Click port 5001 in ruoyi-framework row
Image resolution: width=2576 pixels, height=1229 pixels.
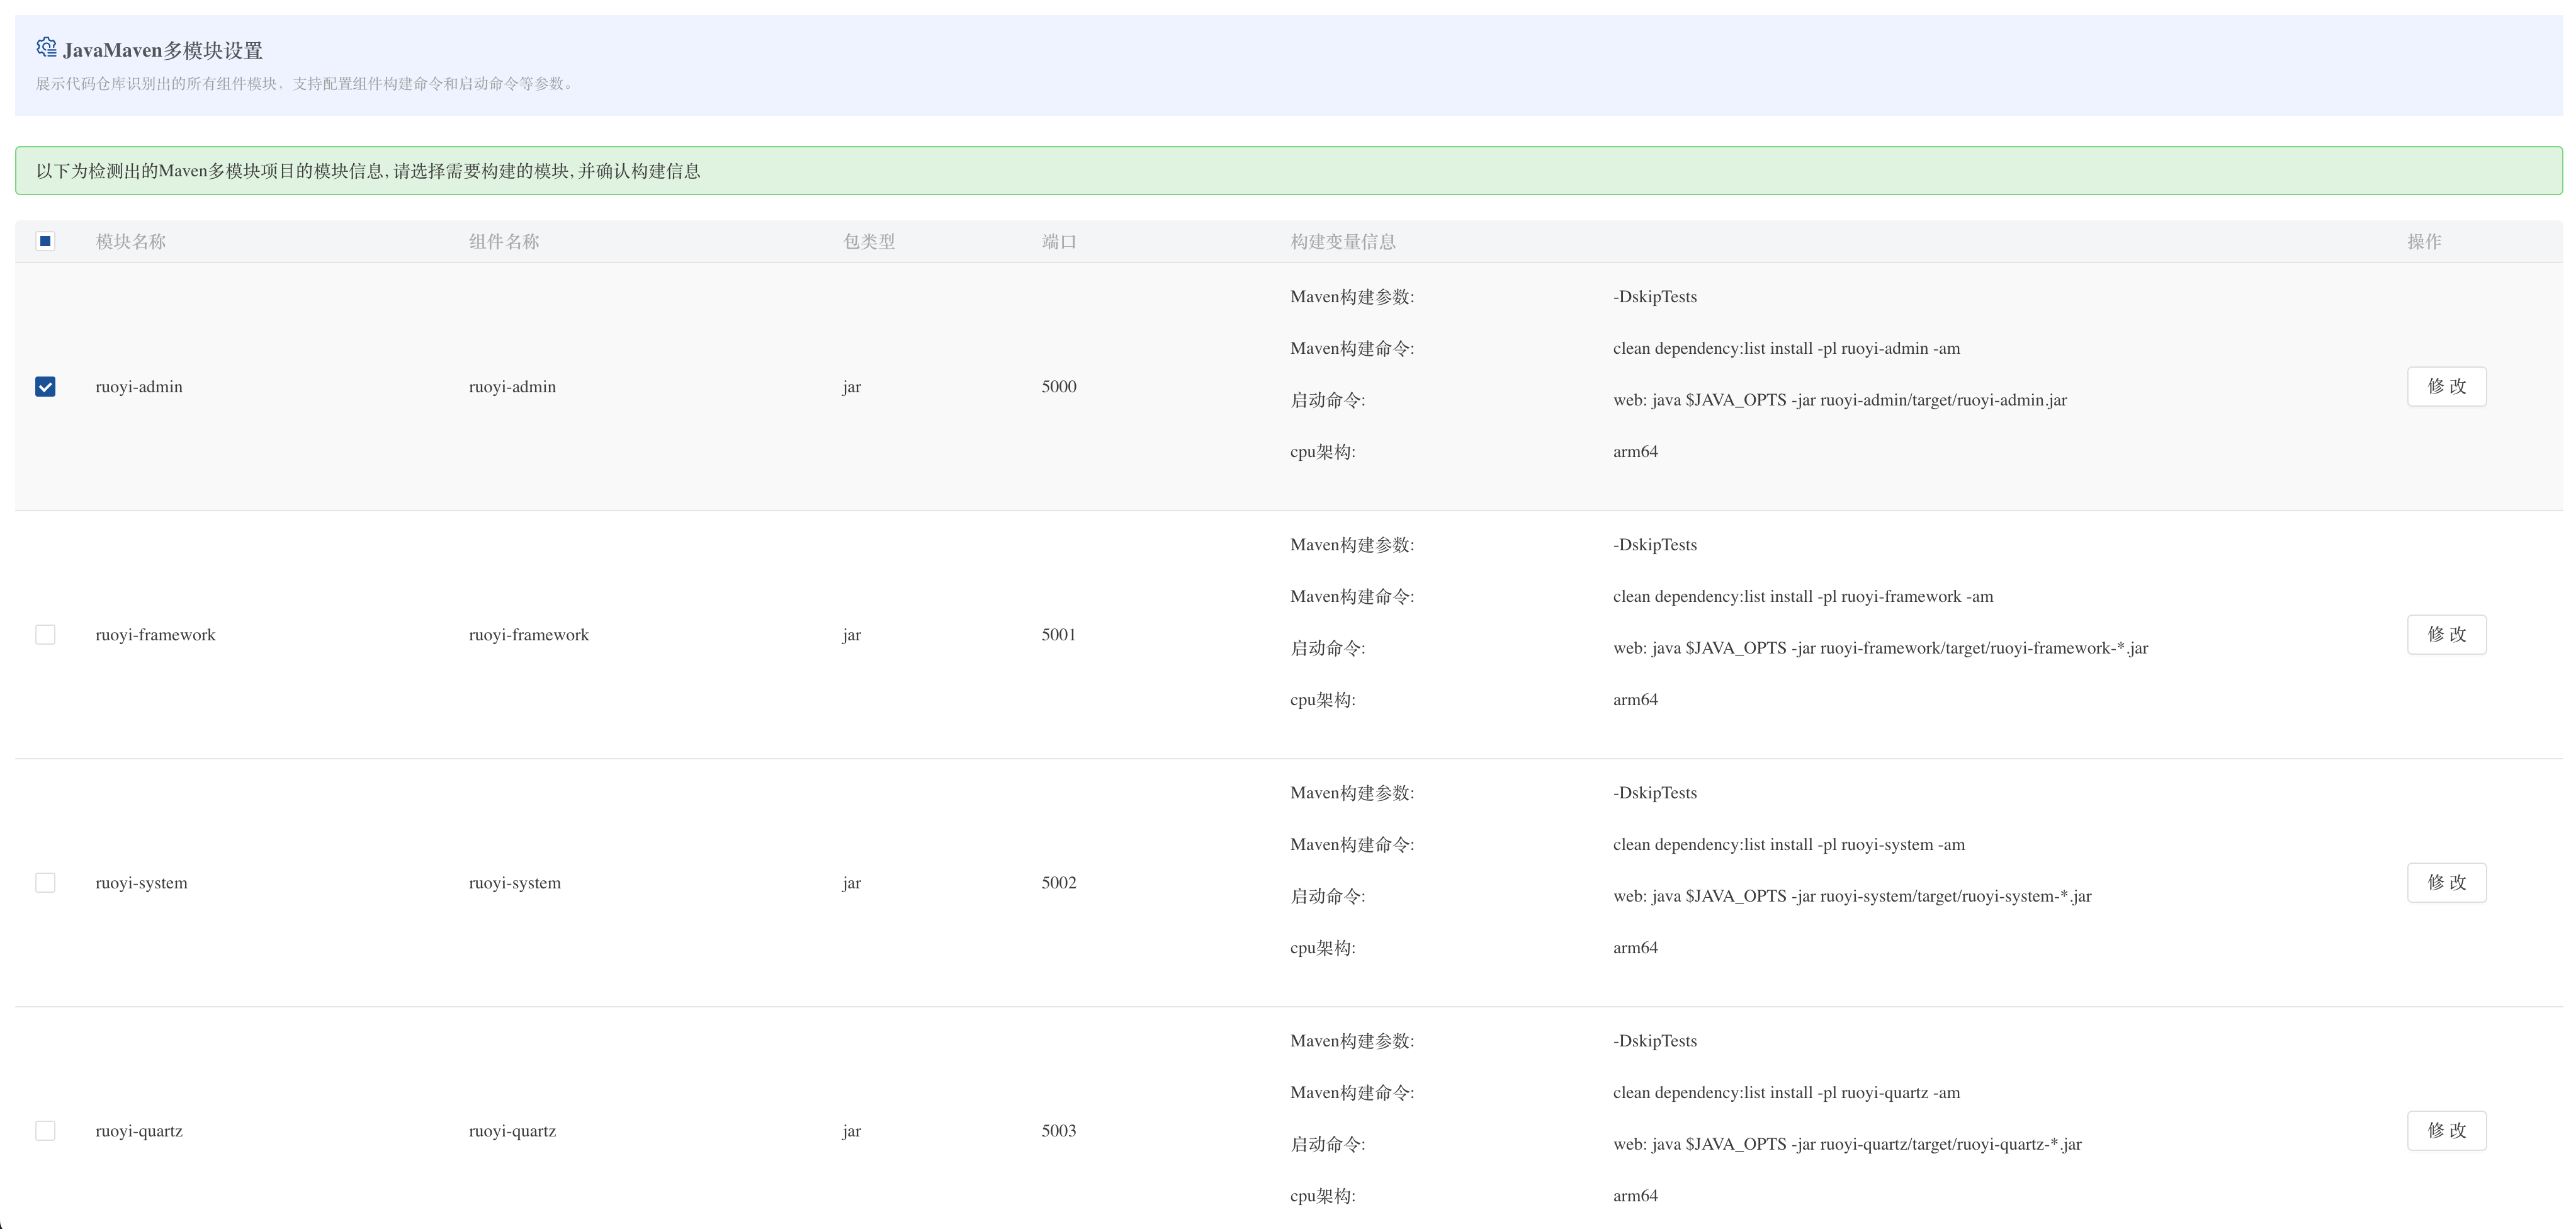click(x=1059, y=635)
